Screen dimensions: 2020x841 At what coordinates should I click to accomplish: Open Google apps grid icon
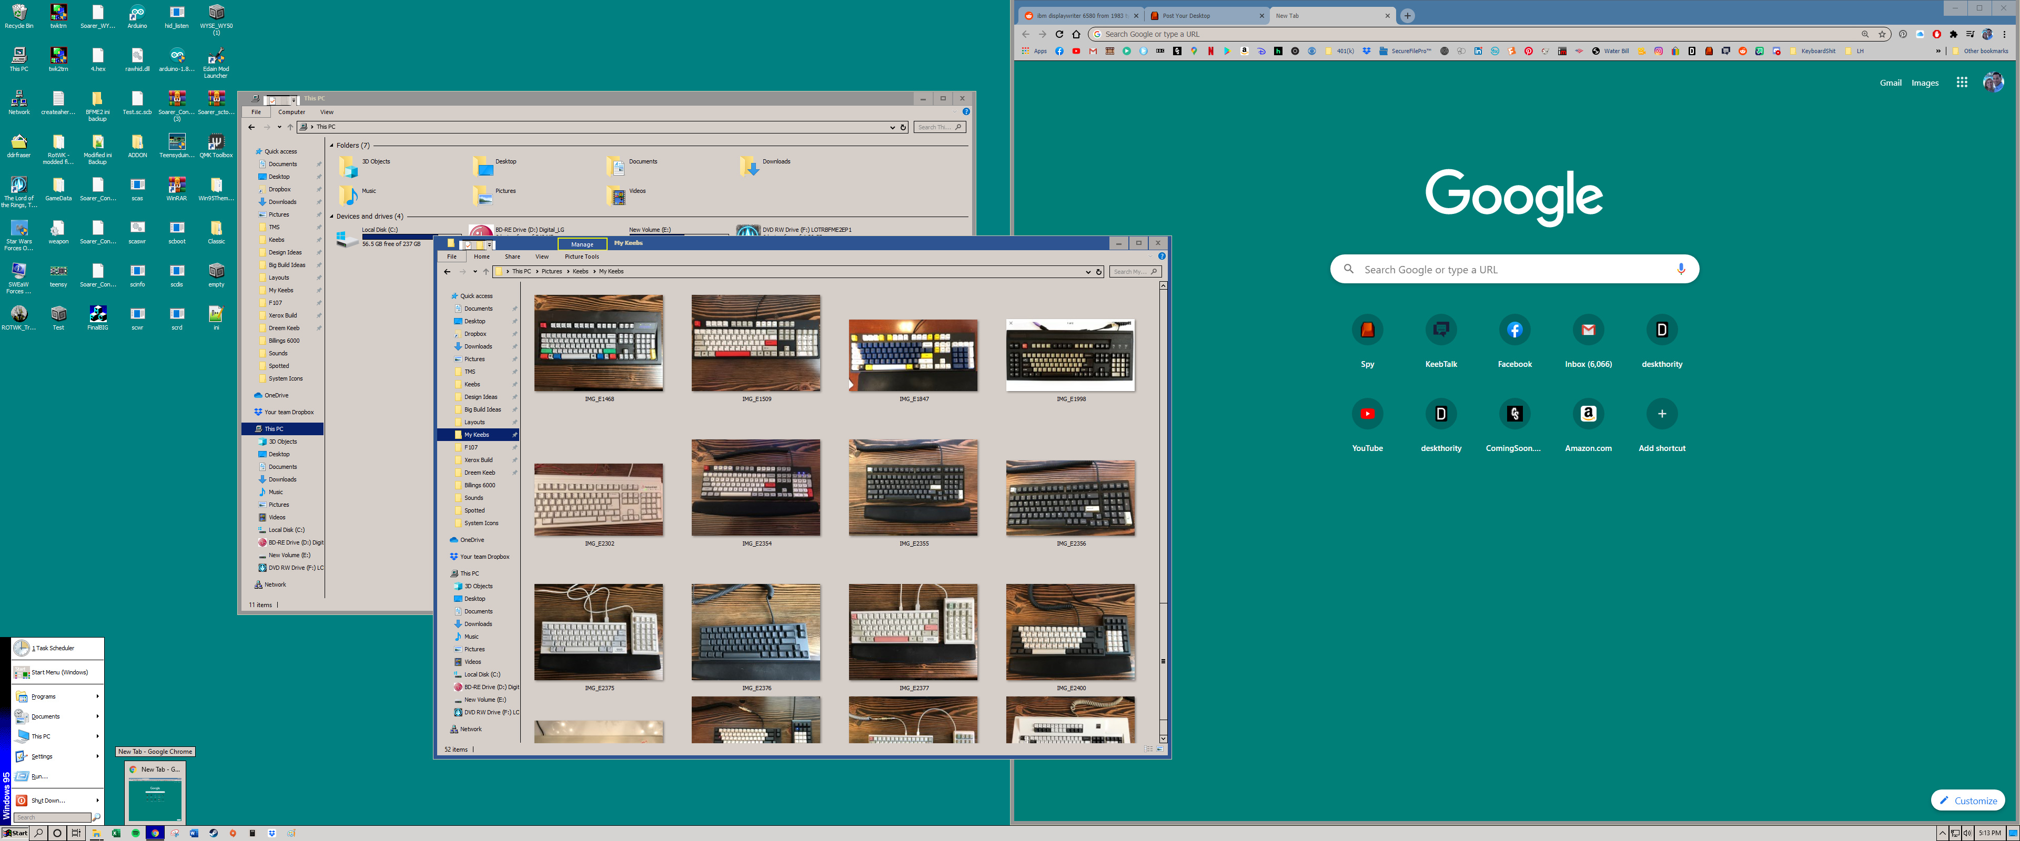[1961, 83]
